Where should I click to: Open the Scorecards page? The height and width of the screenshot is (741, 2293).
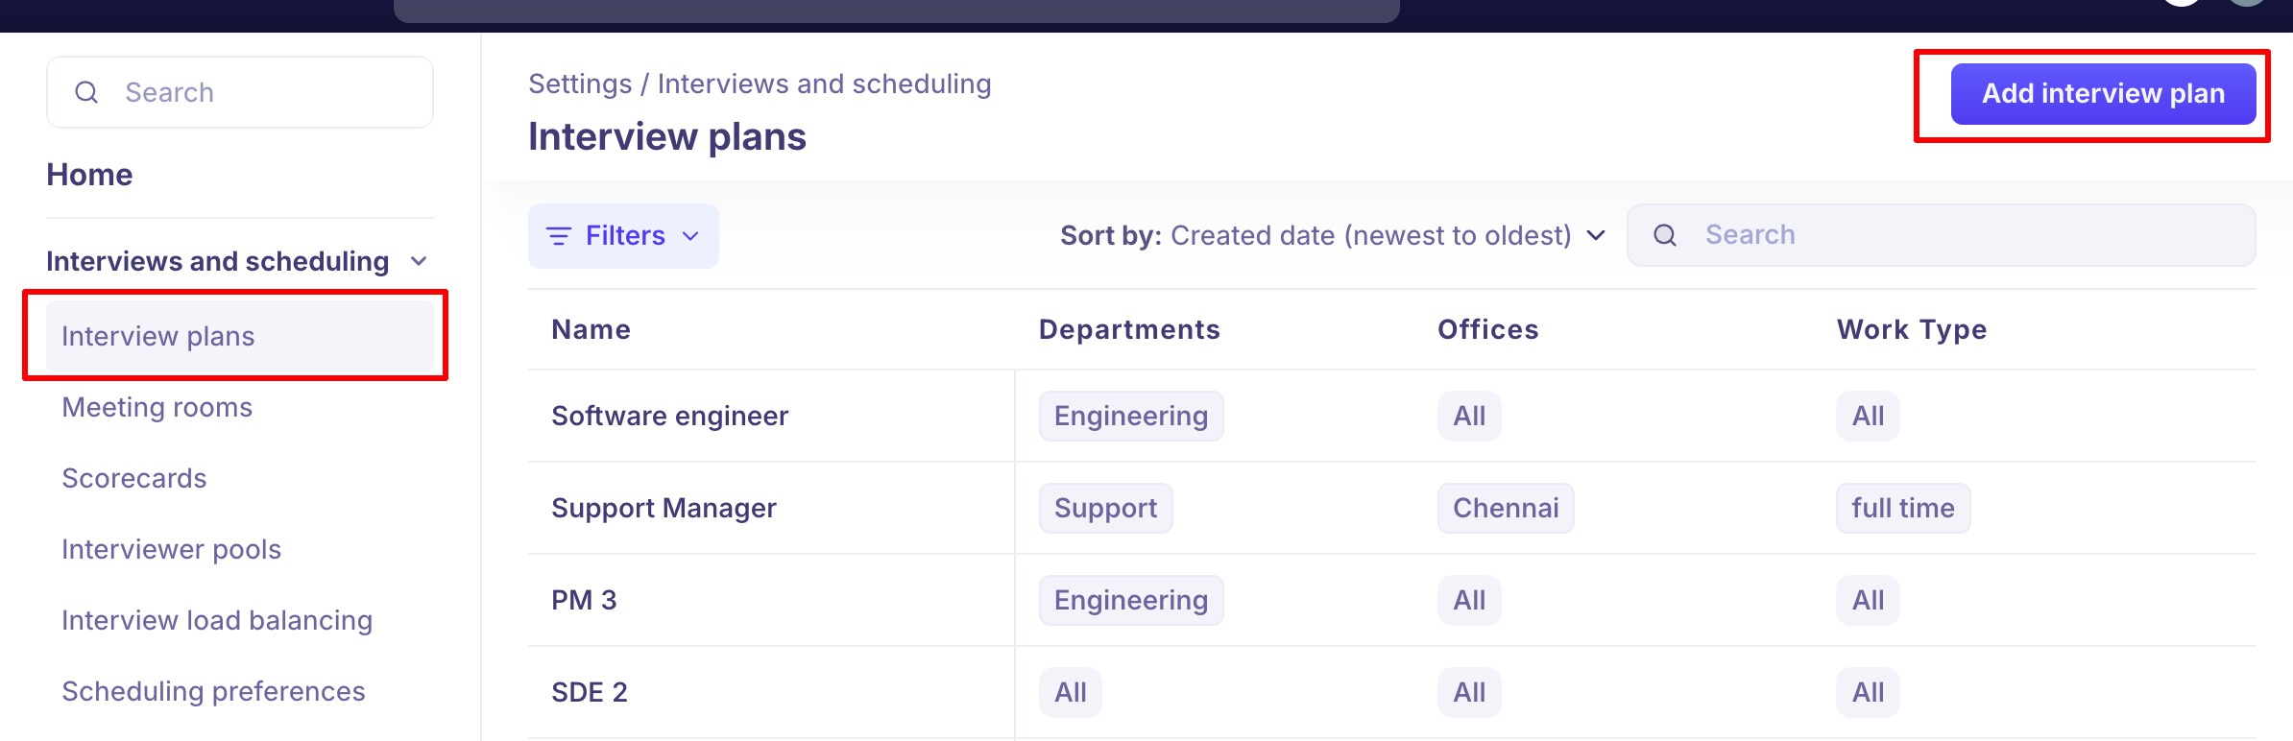pyautogui.click(x=134, y=478)
